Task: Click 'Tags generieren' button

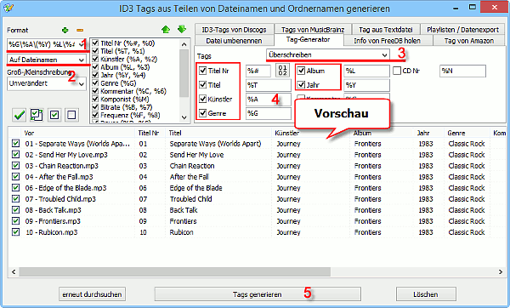Action: (258, 294)
